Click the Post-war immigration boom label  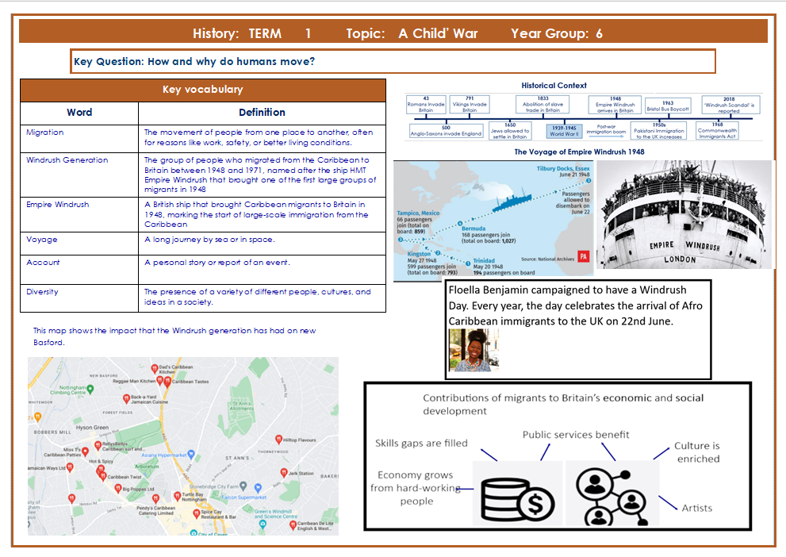pyautogui.click(x=606, y=129)
